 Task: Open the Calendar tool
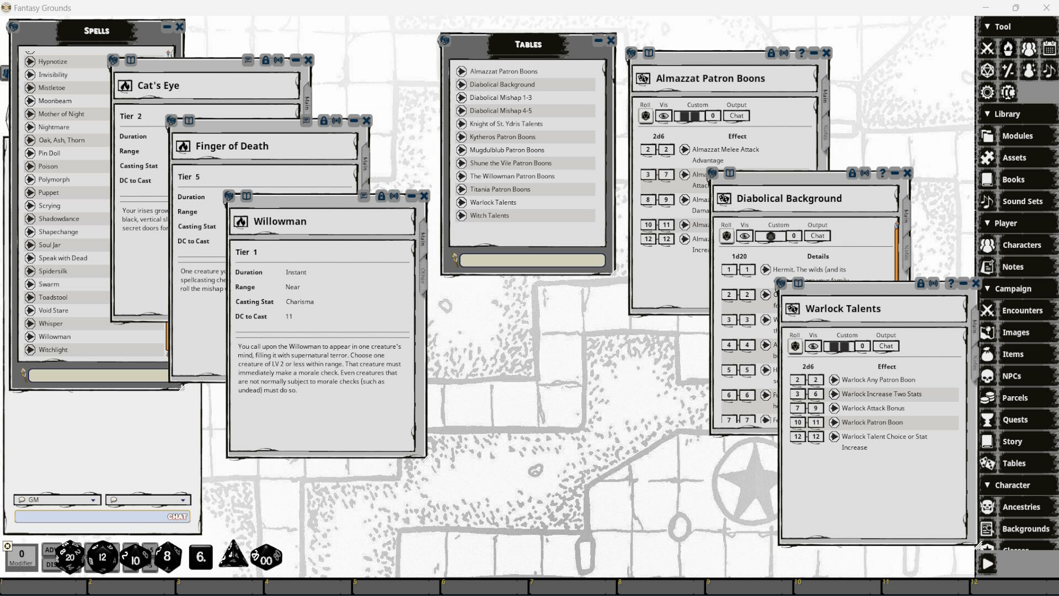point(1049,49)
